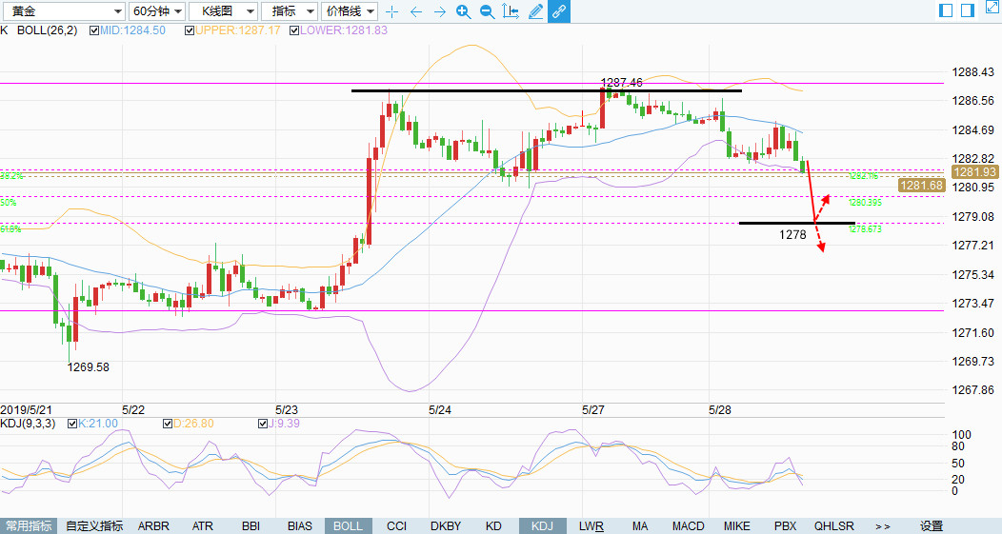Open the K线图 chart type dropdown
This screenshot has height=534, width=1002.
[x=223, y=11]
